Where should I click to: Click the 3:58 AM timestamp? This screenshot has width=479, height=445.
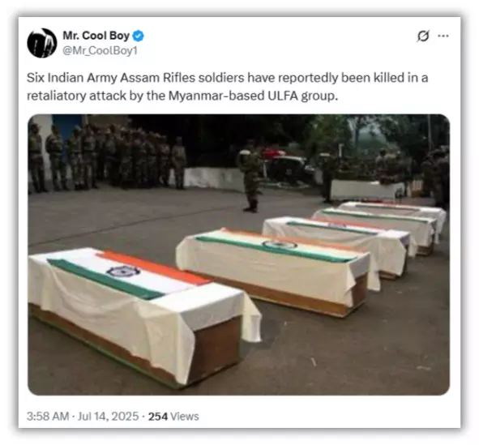click(48, 416)
